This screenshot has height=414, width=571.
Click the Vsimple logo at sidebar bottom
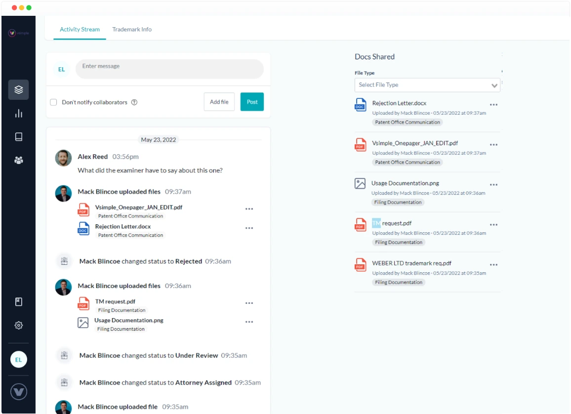18,391
